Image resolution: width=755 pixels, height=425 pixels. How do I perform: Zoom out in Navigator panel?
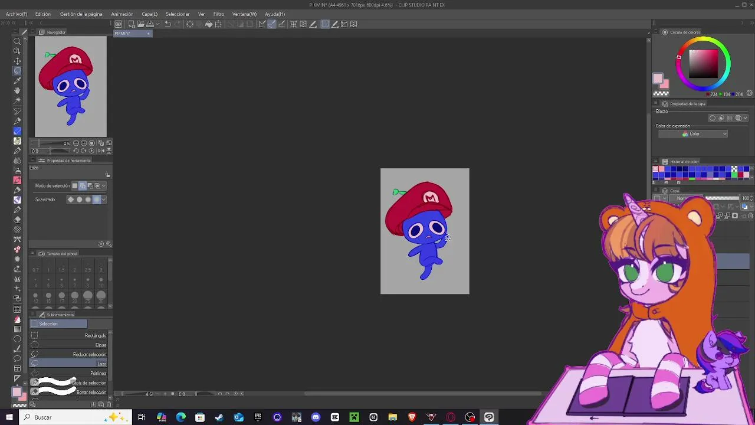pyautogui.click(x=76, y=143)
